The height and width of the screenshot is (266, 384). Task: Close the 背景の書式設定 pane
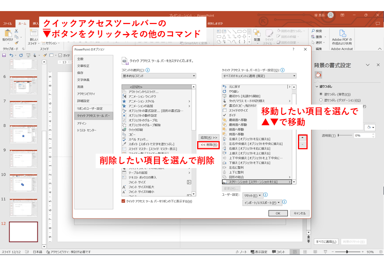[x=378, y=65]
